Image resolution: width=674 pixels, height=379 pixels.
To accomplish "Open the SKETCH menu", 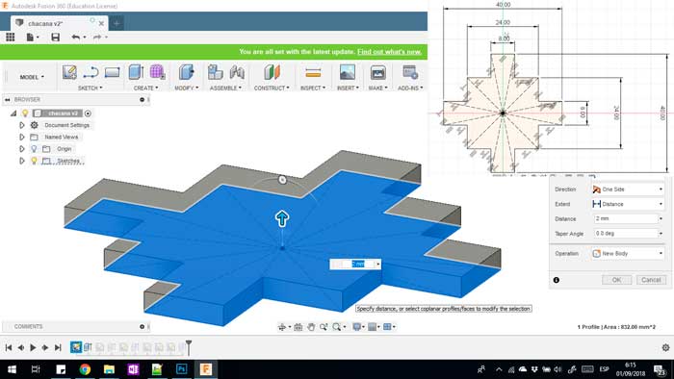I will tap(91, 88).
